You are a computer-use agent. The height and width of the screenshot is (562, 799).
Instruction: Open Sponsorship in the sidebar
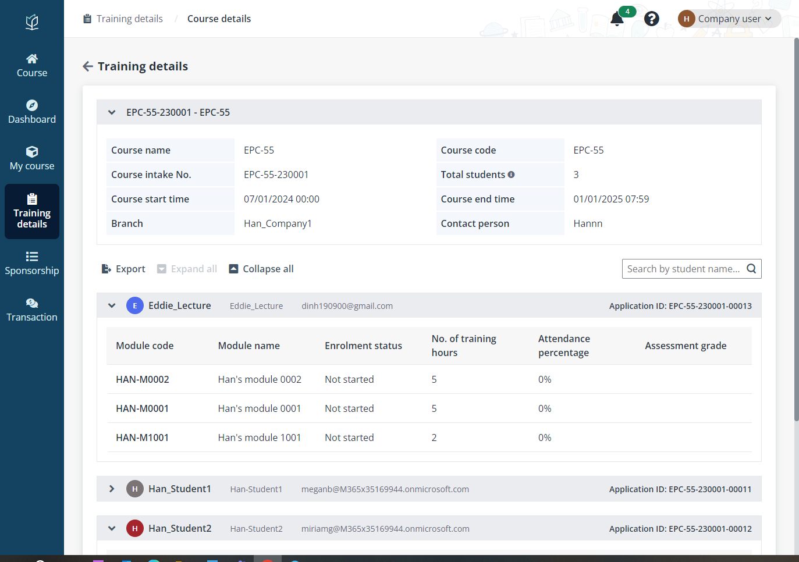pos(32,264)
